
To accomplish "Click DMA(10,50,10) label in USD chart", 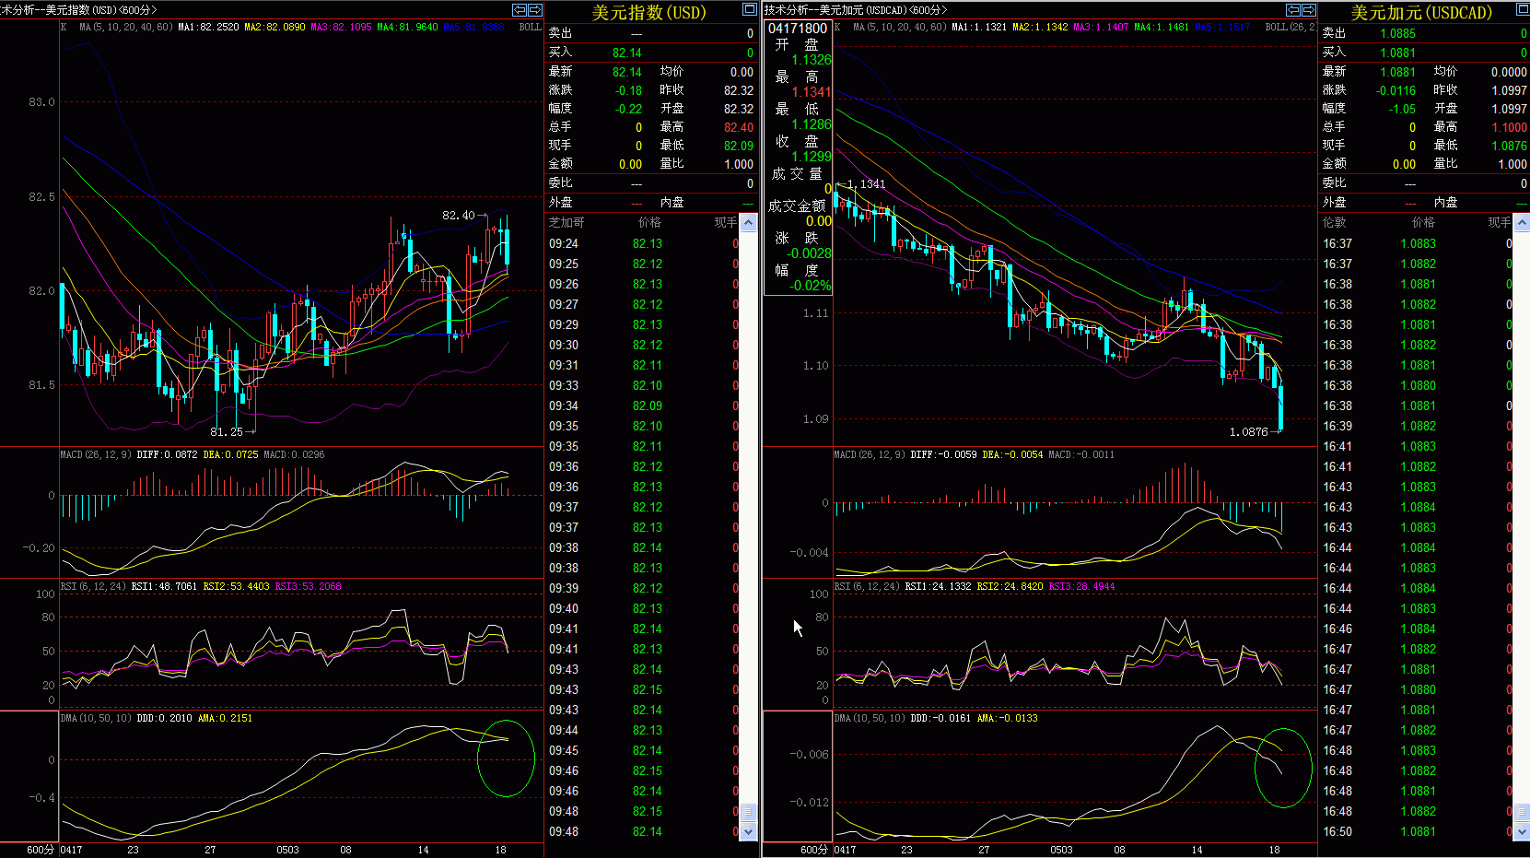I will pos(98,718).
